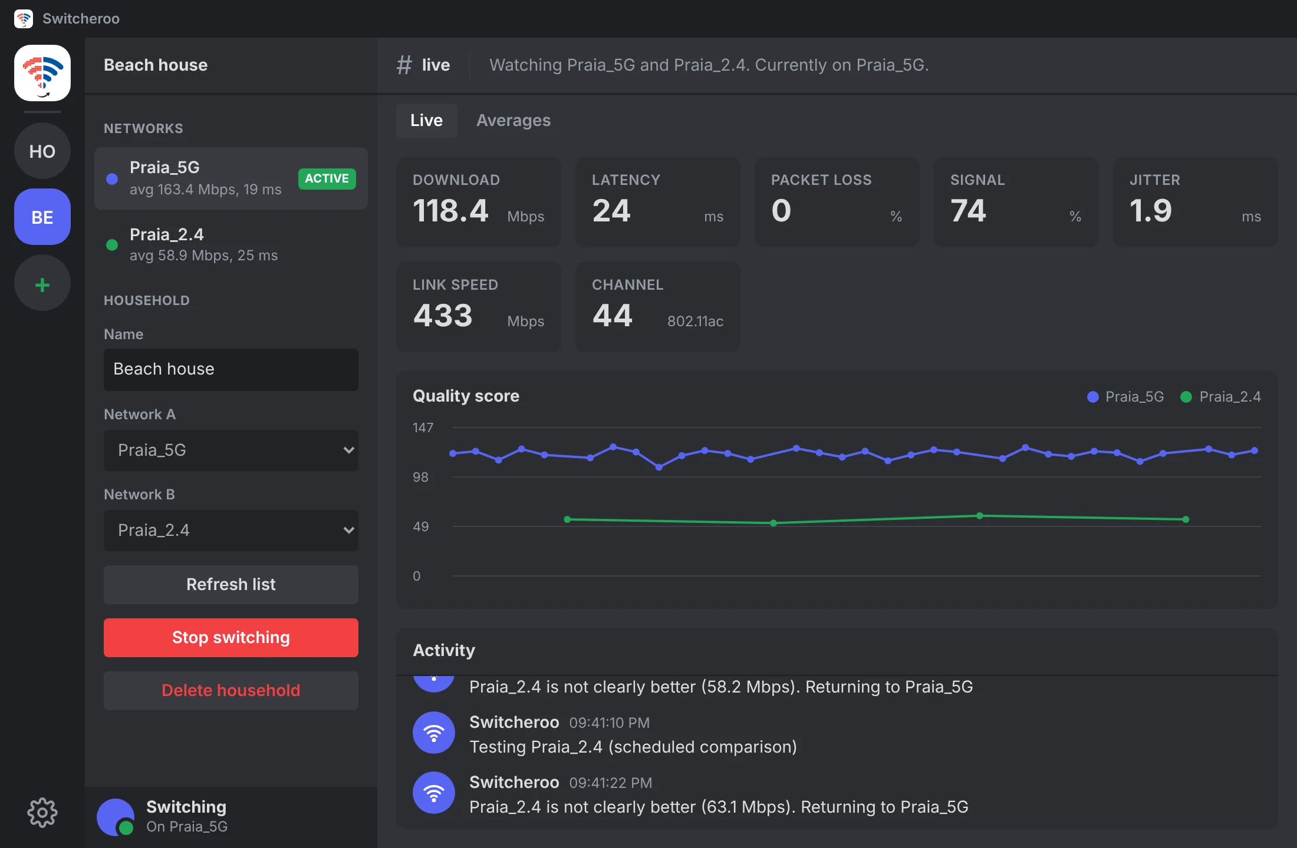Click wifi icon of 09:41:10 PM activity entry

coord(434,733)
